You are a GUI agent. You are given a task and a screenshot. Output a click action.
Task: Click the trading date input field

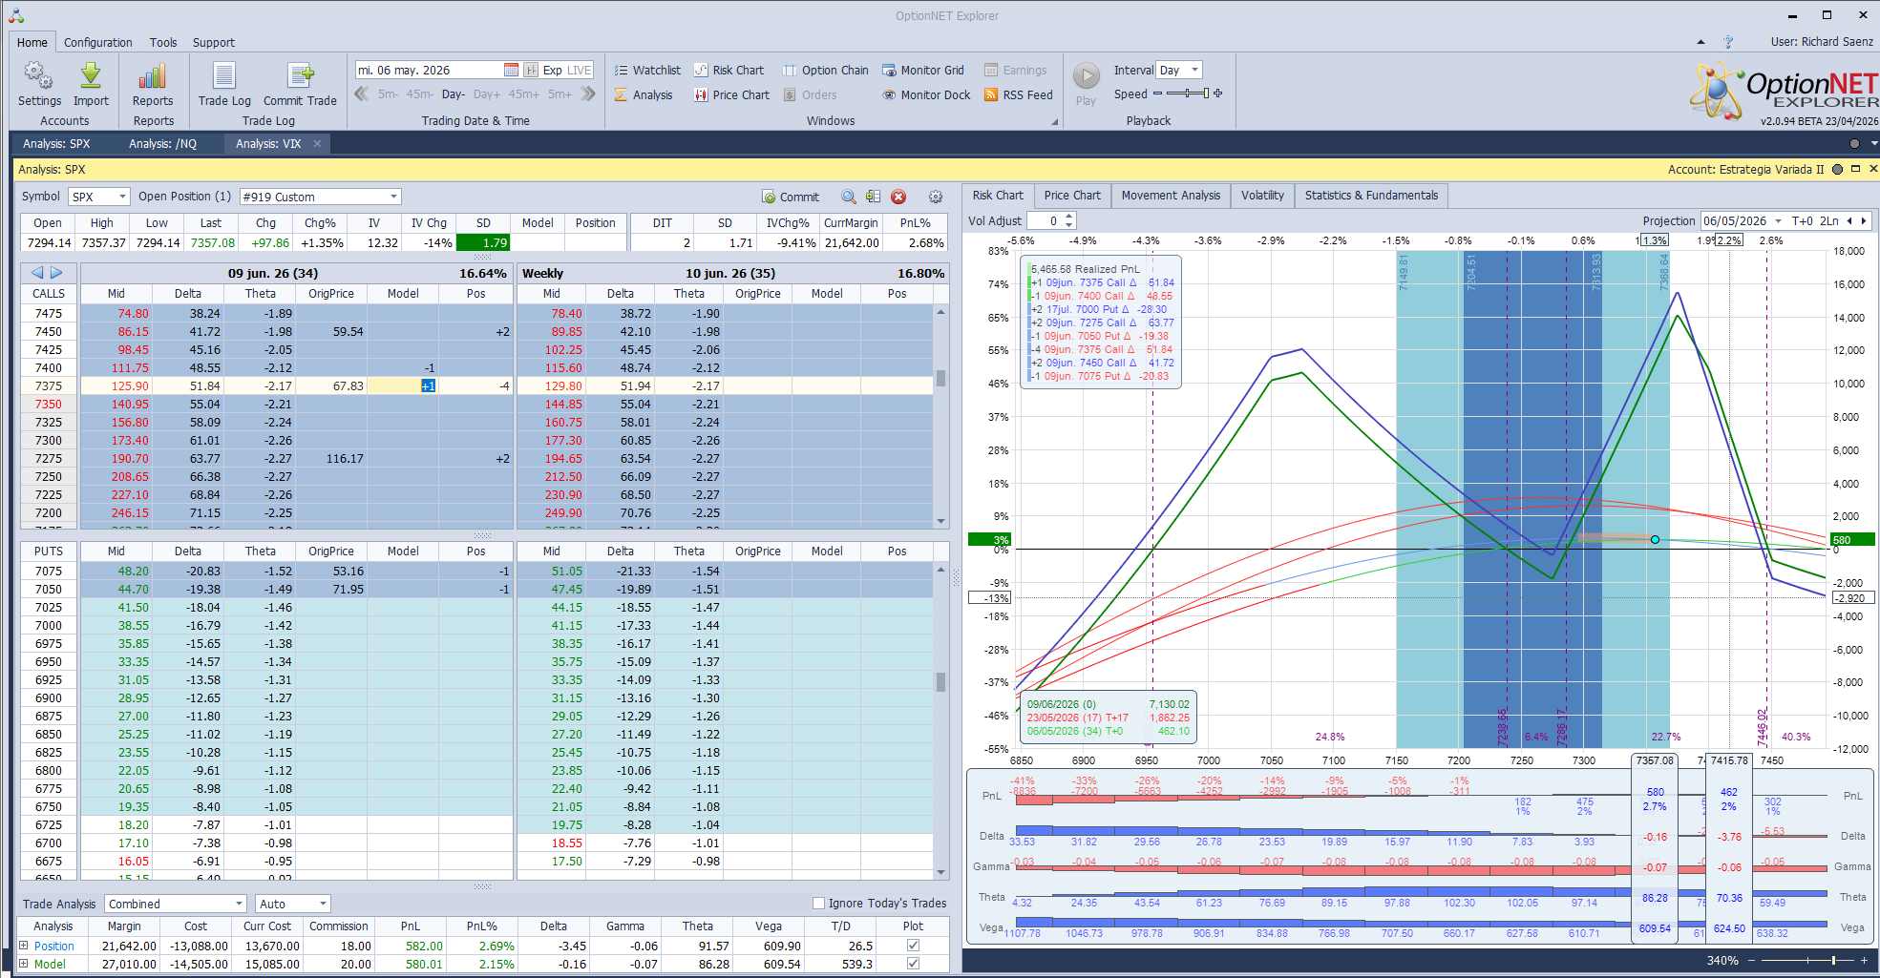pyautogui.click(x=429, y=70)
